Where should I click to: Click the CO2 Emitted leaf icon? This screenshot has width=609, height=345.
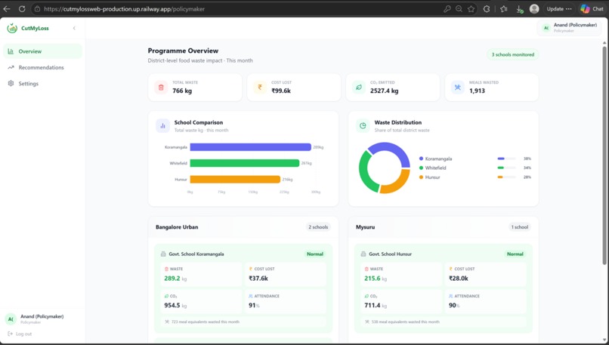(x=359, y=88)
